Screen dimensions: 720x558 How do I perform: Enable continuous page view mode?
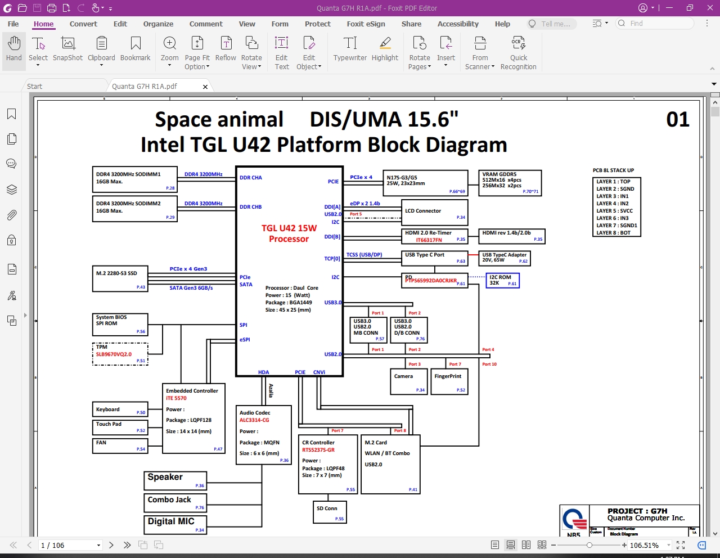click(511, 545)
